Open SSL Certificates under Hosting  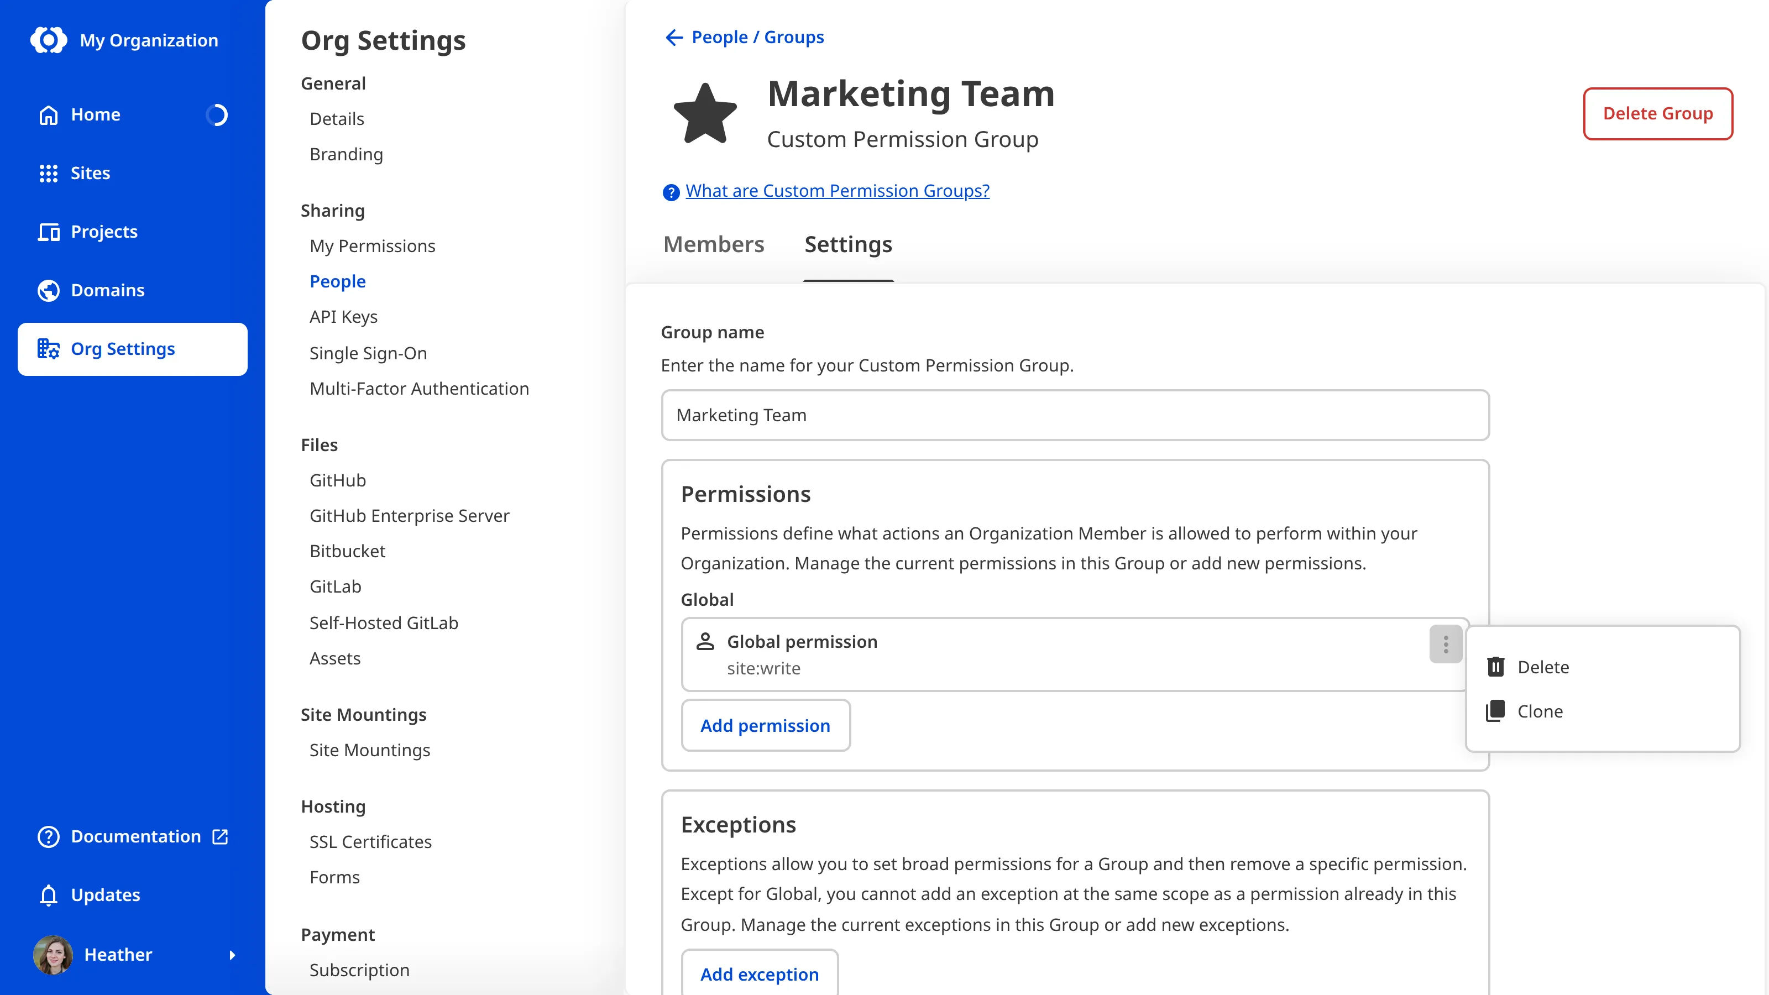370,842
